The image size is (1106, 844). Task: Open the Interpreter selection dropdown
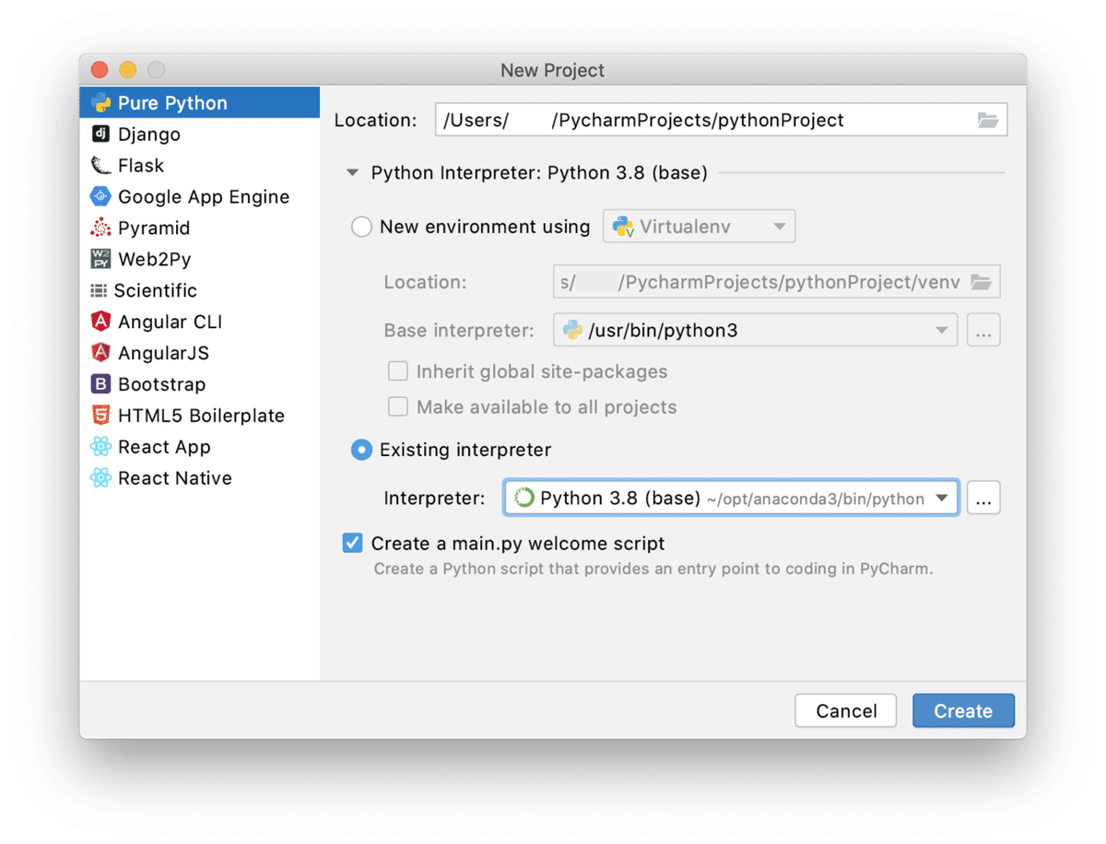pos(941,498)
